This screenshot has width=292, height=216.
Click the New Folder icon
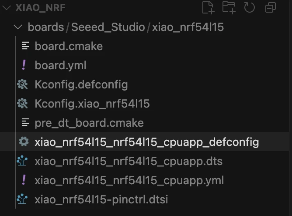point(229,7)
